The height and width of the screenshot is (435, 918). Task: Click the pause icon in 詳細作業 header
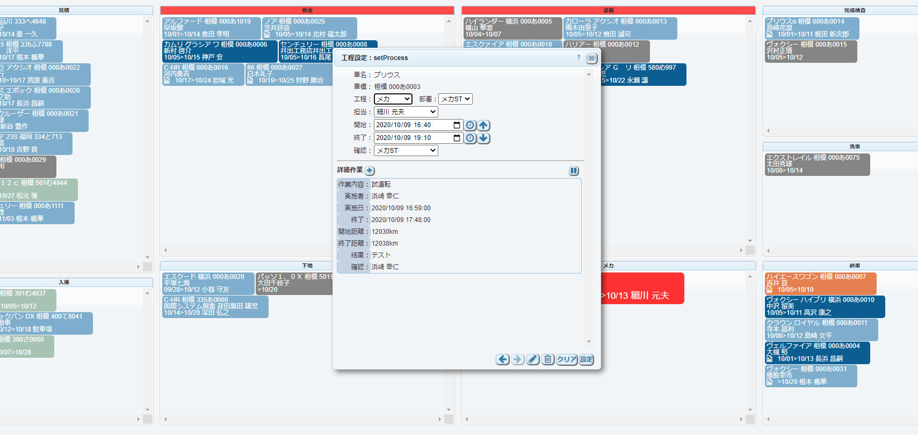574,171
